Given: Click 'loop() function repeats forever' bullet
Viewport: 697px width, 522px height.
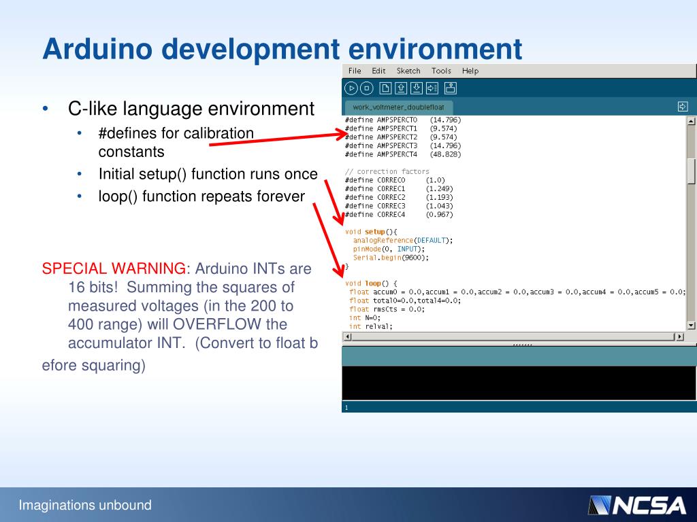Looking at the screenshot, I should tap(201, 196).
